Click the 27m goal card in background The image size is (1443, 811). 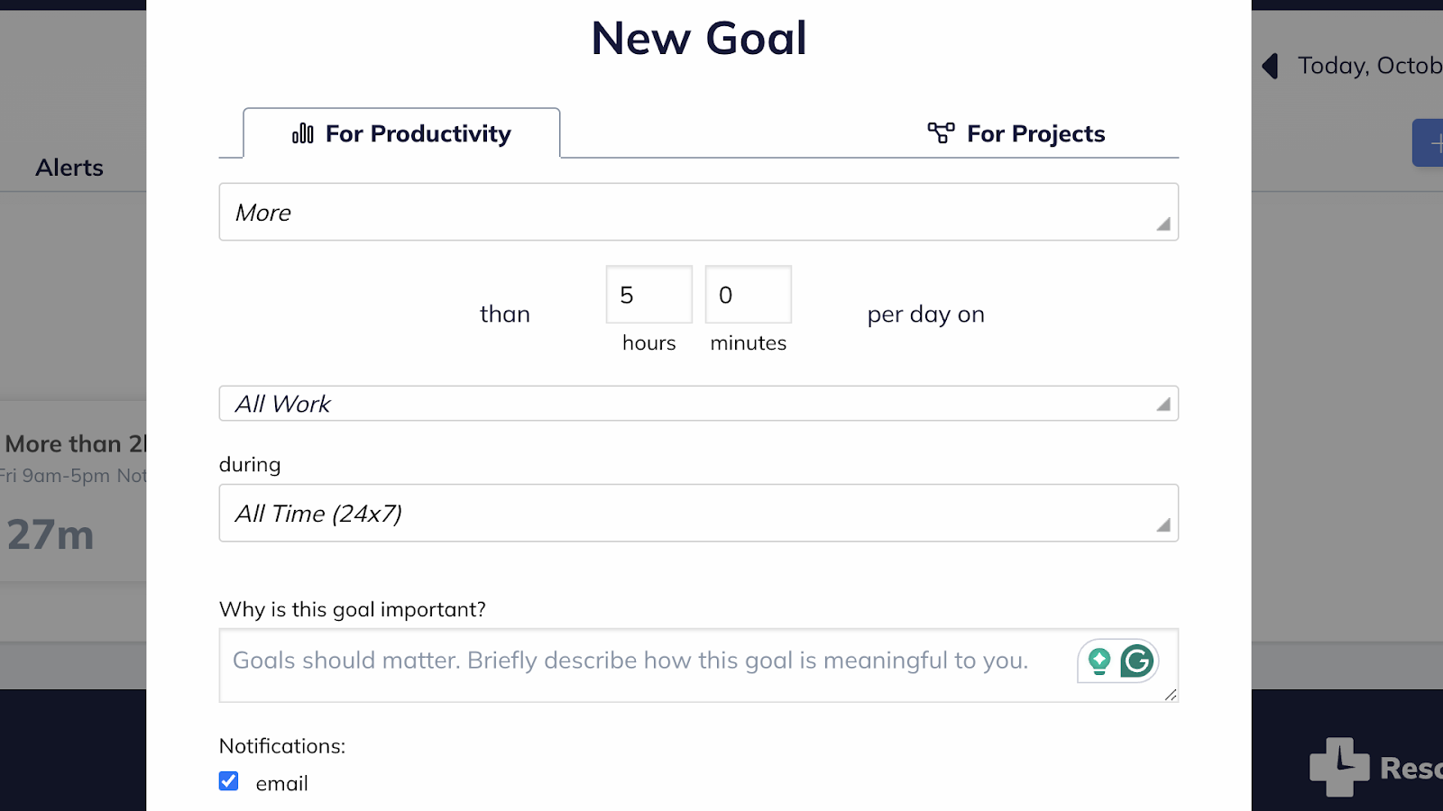coord(73,491)
